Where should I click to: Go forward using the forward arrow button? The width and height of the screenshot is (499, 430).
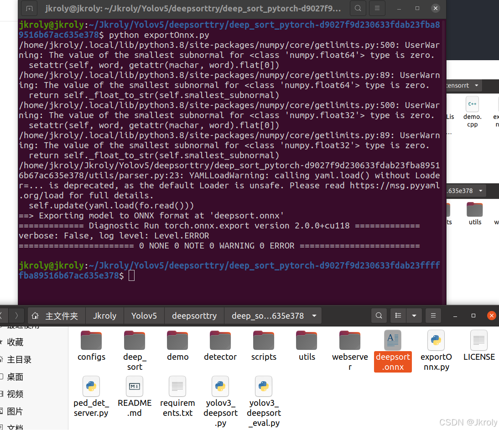pyautogui.click(x=16, y=315)
